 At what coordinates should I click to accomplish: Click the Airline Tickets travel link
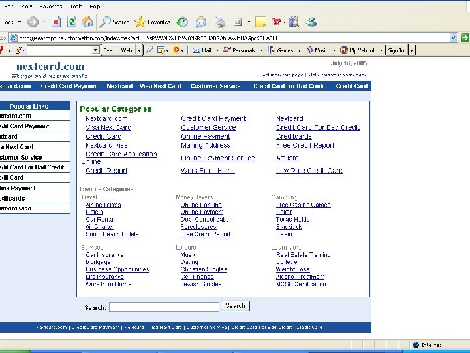[x=103, y=205]
